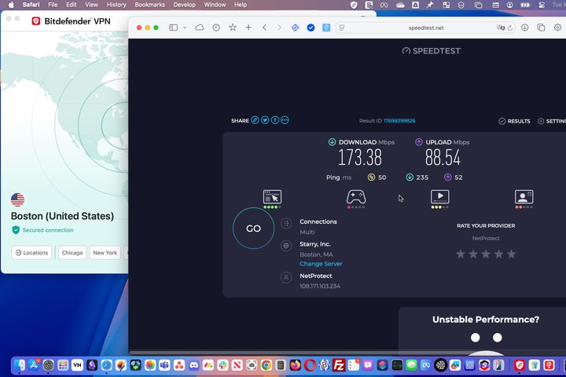This screenshot has width=566, height=377.
Task: Click the video streaming experience icon
Action: point(440,197)
